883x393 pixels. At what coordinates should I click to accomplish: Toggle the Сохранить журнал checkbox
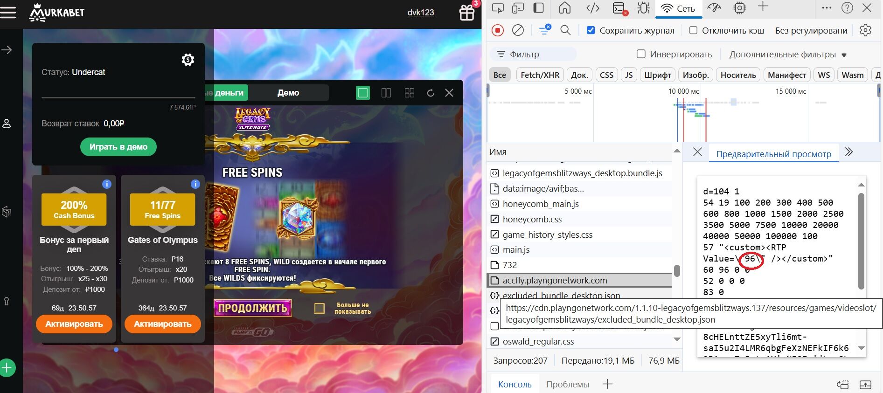click(x=591, y=30)
